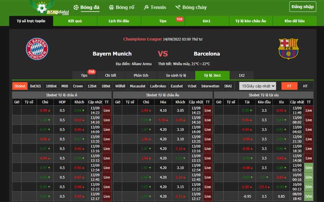Click Khách value 3.05 in 14:23 European row
This screenshot has width=324, height=202.
point(180,110)
